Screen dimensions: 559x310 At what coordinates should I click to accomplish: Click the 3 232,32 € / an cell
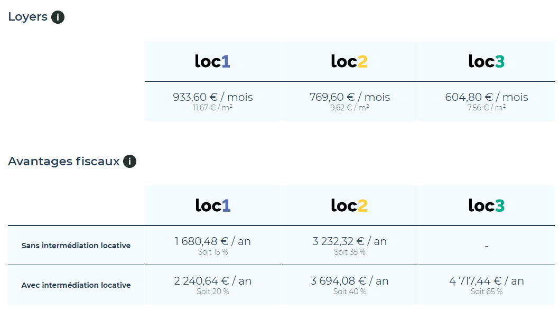[x=349, y=245]
